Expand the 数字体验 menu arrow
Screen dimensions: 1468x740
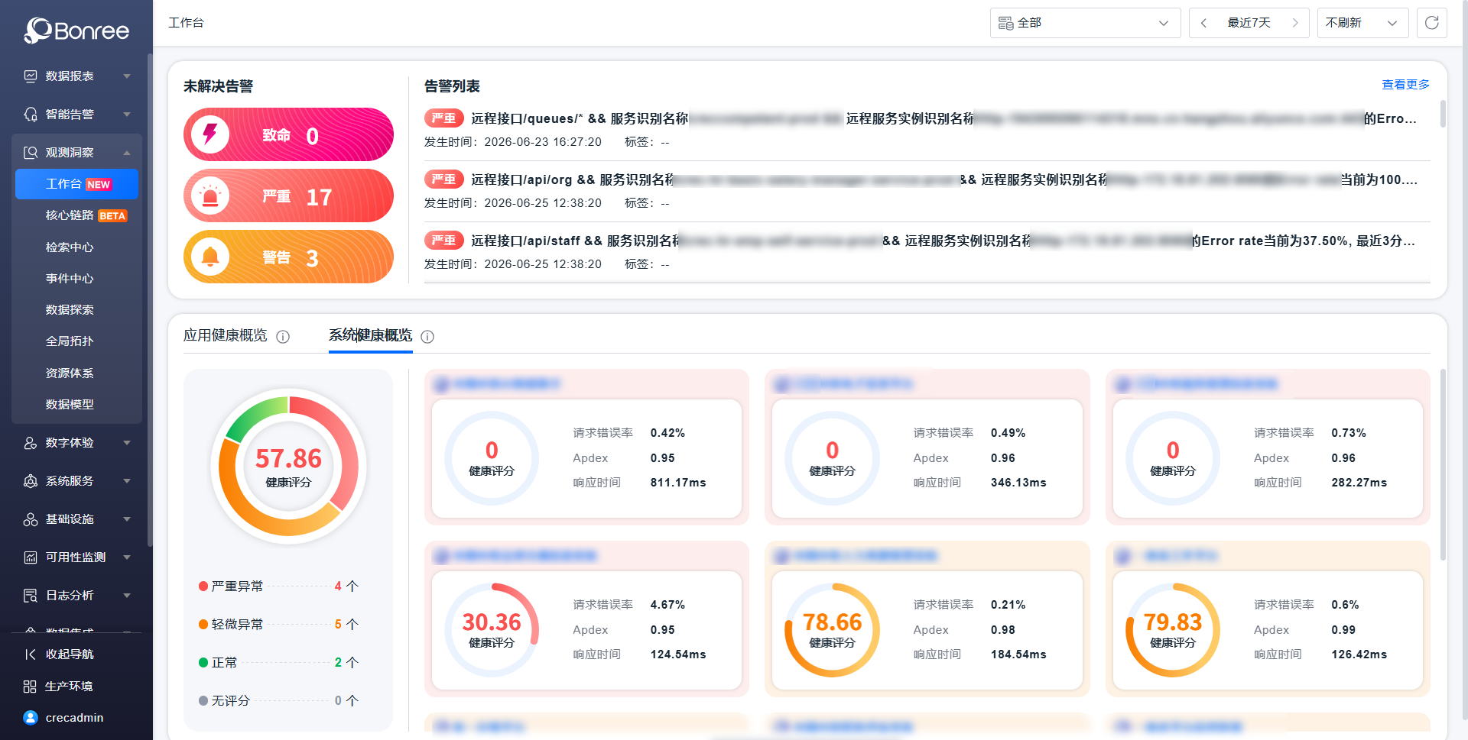coord(127,443)
